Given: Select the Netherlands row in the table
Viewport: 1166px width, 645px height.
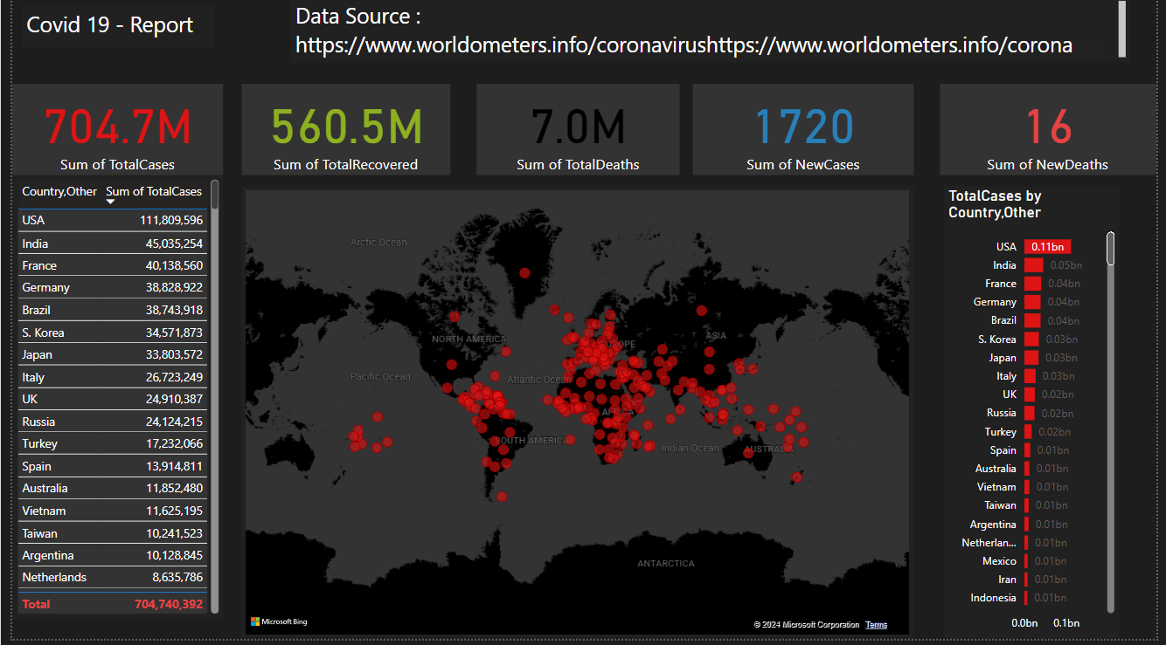Looking at the screenshot, I should tap(112, 577).
